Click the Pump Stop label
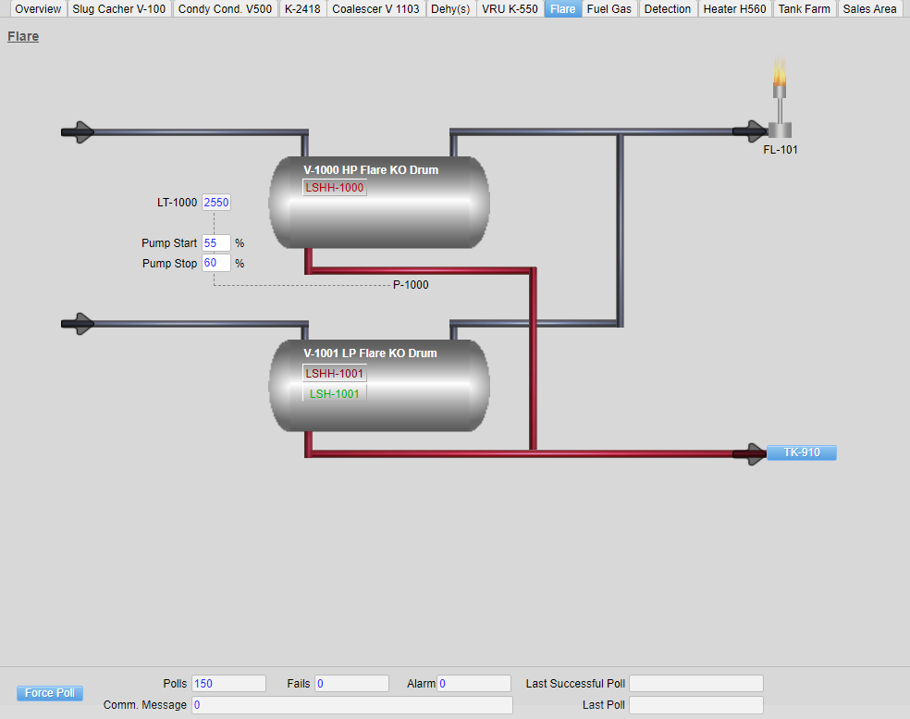 click(169, 264)
